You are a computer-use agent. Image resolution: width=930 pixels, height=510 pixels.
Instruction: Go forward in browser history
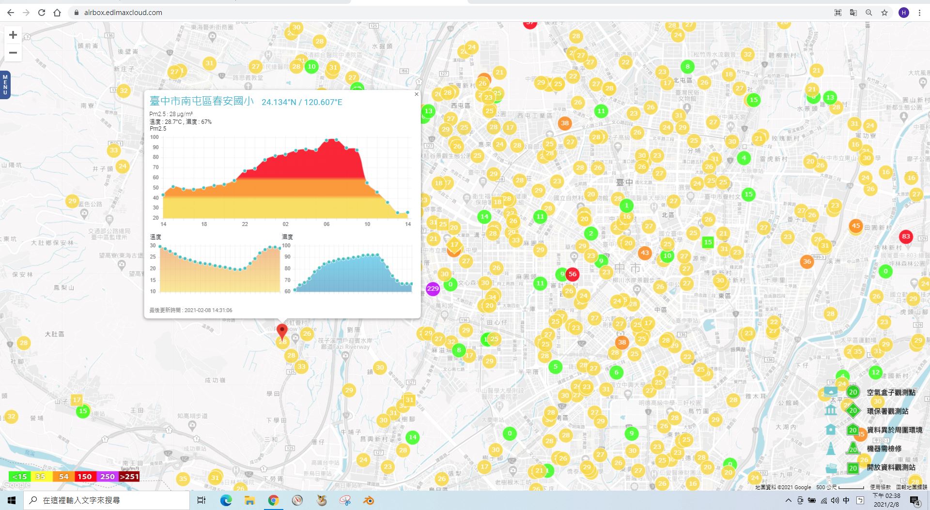(x=26, y=13)
